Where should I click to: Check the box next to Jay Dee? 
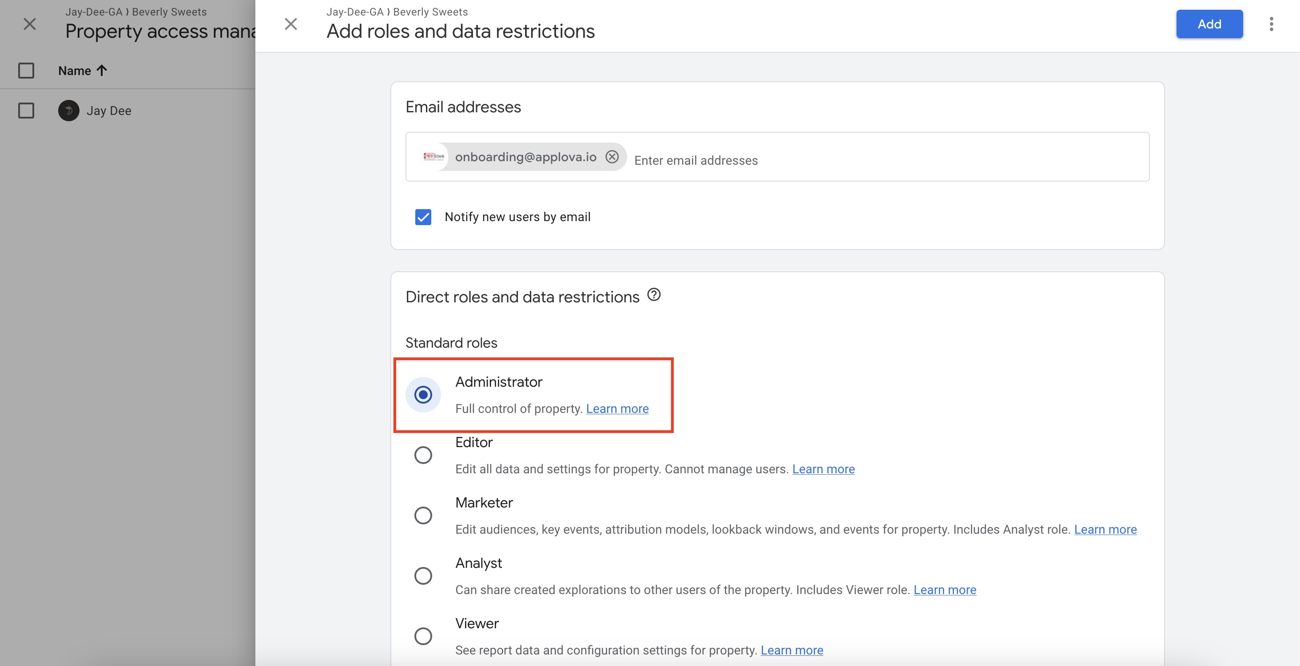[x=26, y=111]
